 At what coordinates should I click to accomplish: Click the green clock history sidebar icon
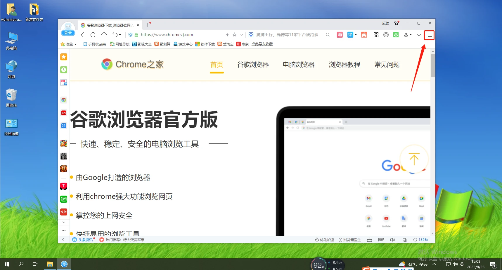pyautogui.click(x=64, y=70)
